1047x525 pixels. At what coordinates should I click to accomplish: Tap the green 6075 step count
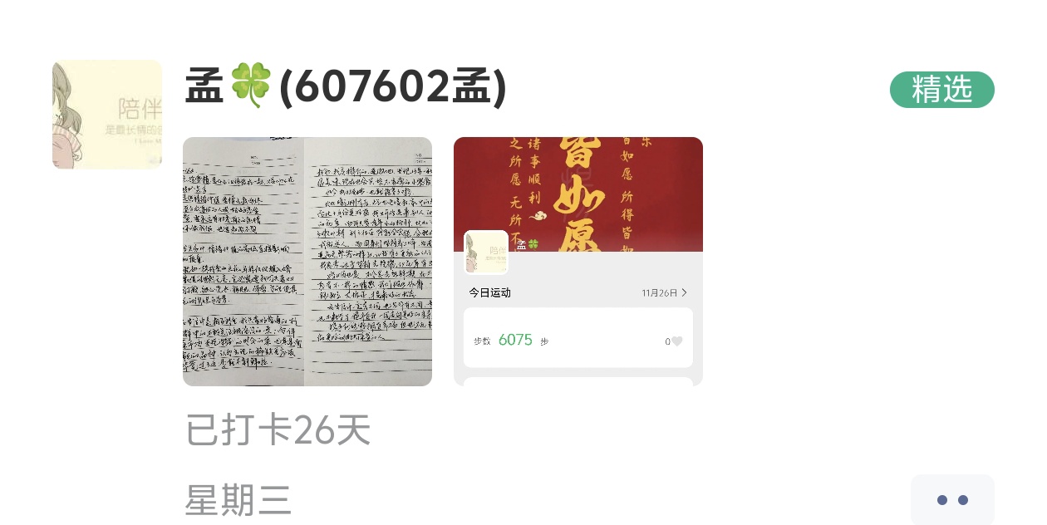click(x=515, y=340)
